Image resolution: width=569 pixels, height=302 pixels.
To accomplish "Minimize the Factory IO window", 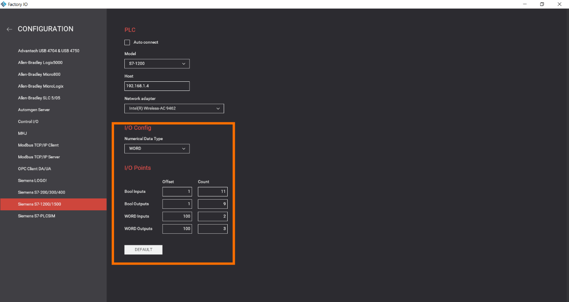I will click(525, 4).
